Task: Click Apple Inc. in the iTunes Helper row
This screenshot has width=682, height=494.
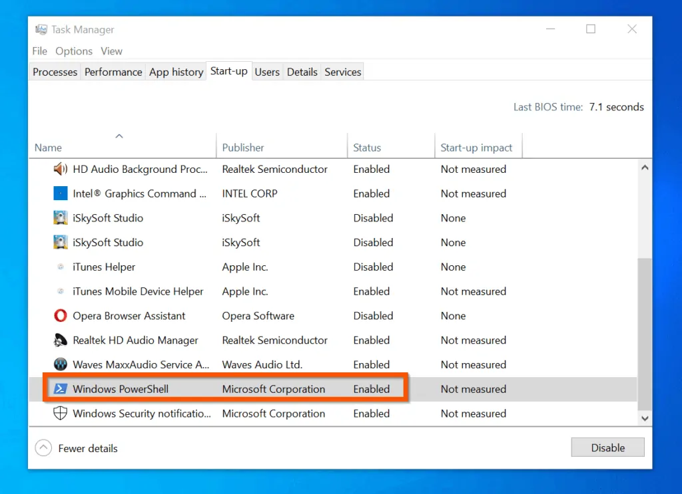Action: (245, 267)
